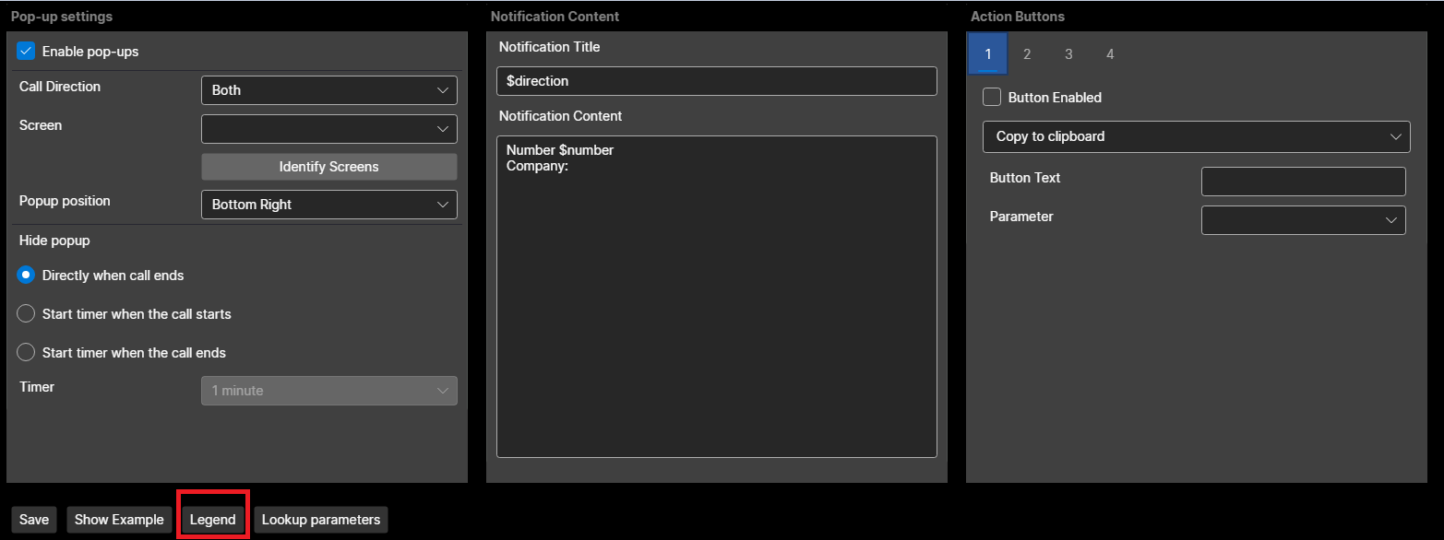1444x540 pixels.
Task: Click the Show Example button
Action: pyautogui.click(x=119, y=520)
